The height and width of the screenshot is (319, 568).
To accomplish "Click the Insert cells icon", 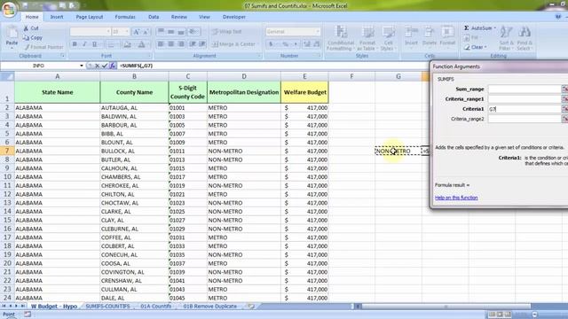I will (x=411, y=33).
